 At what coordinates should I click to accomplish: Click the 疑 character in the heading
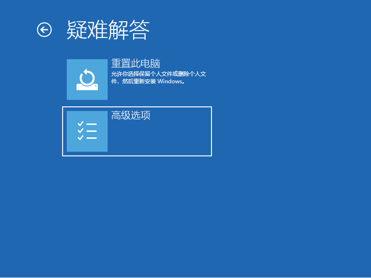coord(77,30)
